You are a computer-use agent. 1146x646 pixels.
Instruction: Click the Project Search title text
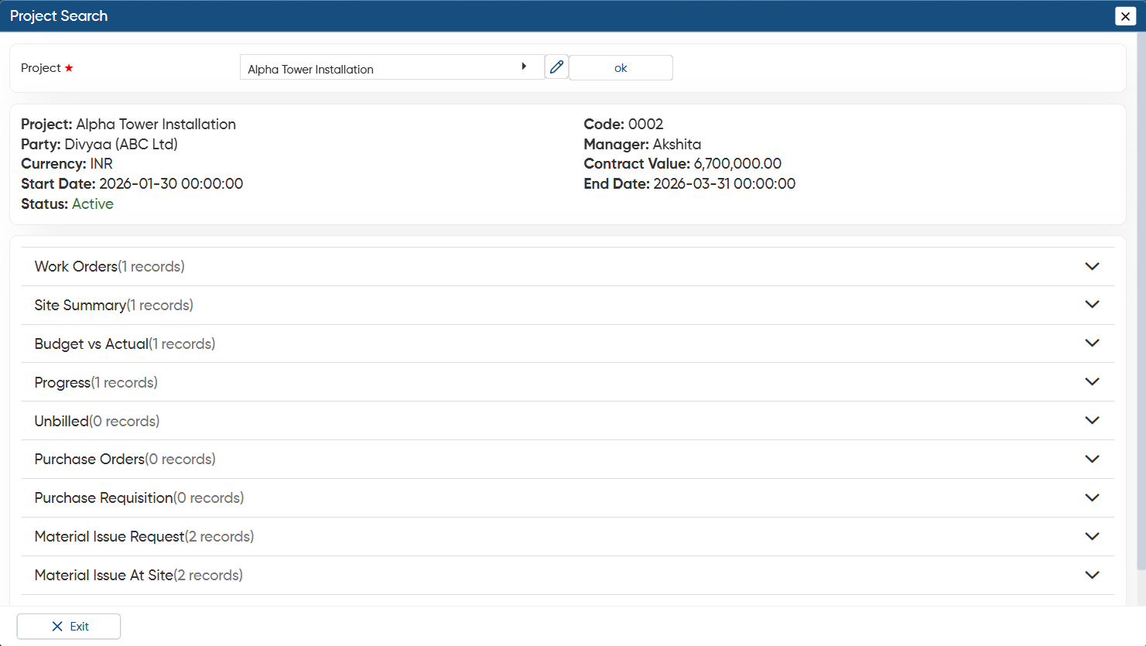click(x=59, y=16)
